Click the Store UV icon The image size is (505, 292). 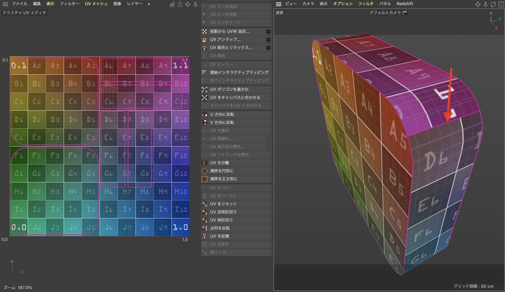[205, 236]
